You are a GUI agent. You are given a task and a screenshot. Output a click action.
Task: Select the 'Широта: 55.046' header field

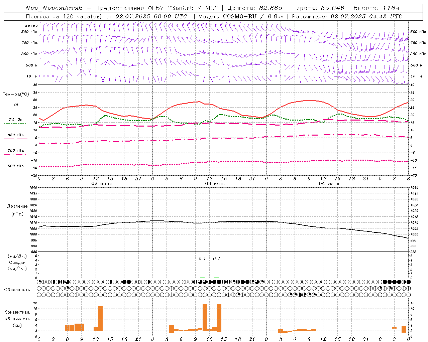(x=318, y=8)
